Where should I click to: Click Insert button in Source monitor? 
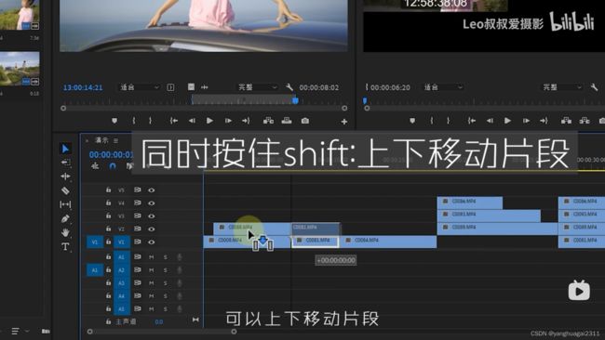point(268,121)
